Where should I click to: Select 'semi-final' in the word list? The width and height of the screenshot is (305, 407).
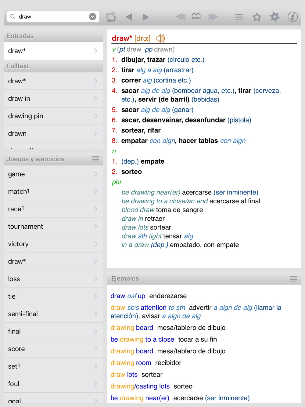(x=54, y=314)
